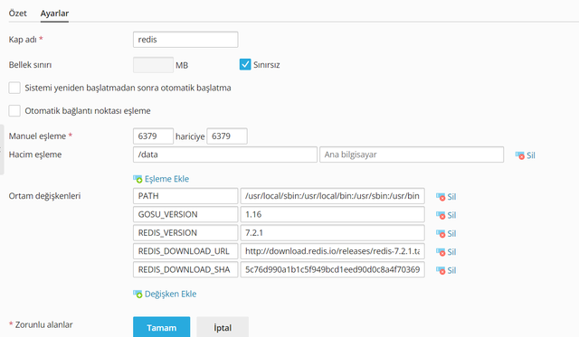Screen dimensions: 579x337
Task: Switch to the Özet tab
Action: point(18,14)
